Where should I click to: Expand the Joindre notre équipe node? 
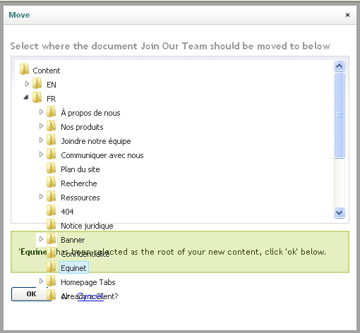[x=41, y=140]
